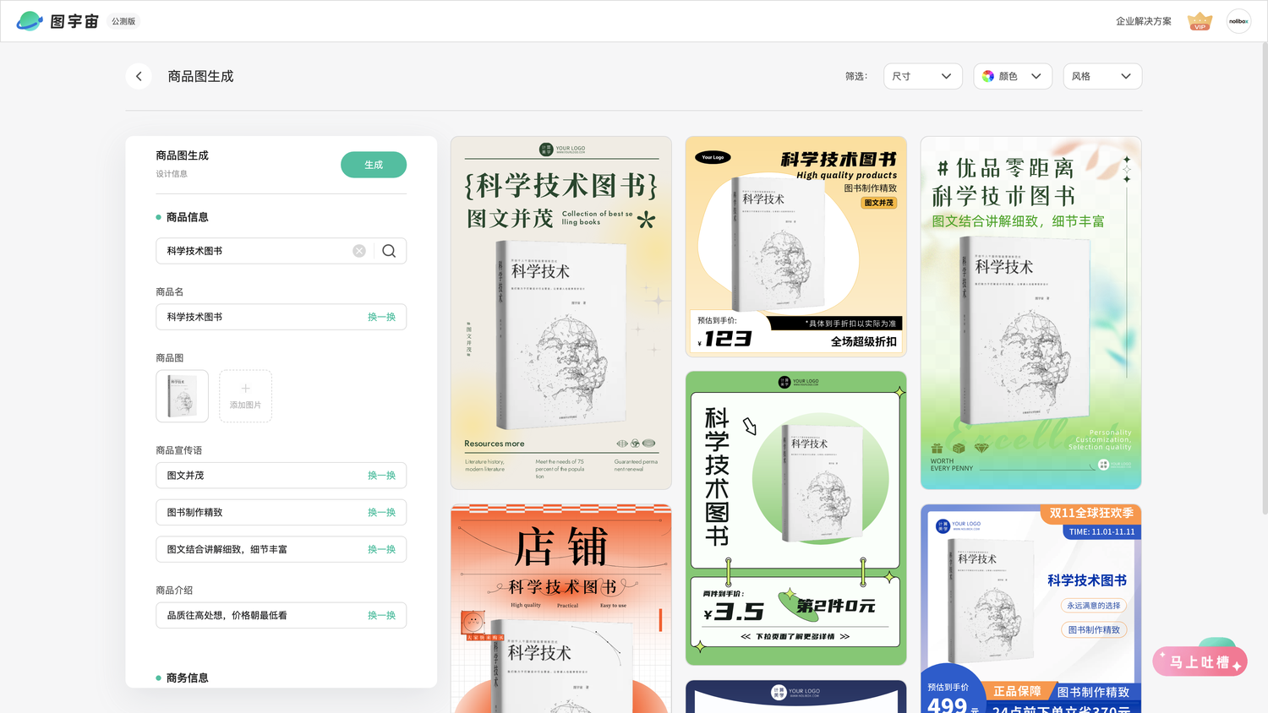Viewport: 1268px width, 713px height.
Task: Expand the 颜色 dropdown arrow
Action: [x=1036, y=76]
